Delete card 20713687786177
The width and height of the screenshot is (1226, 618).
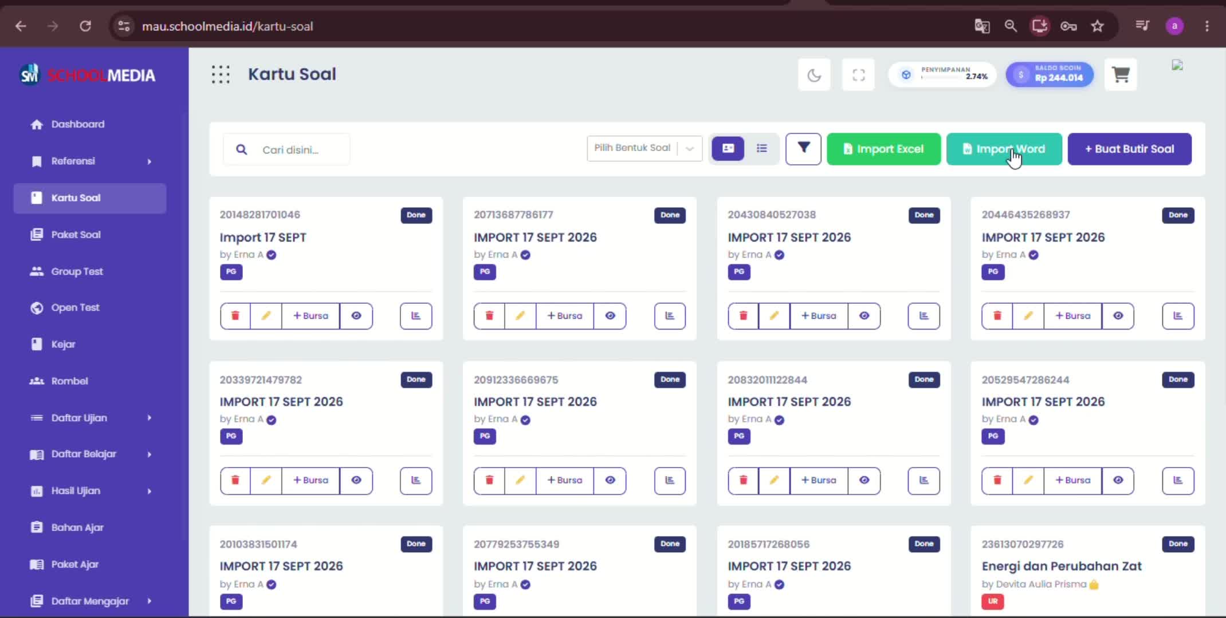[x=489, y=316]
